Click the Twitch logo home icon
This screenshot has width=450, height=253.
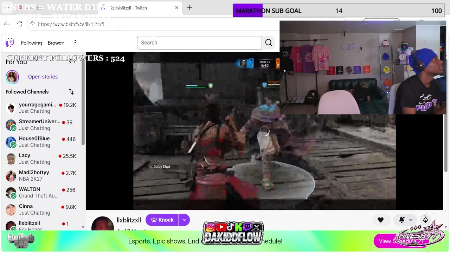[10, 43]
